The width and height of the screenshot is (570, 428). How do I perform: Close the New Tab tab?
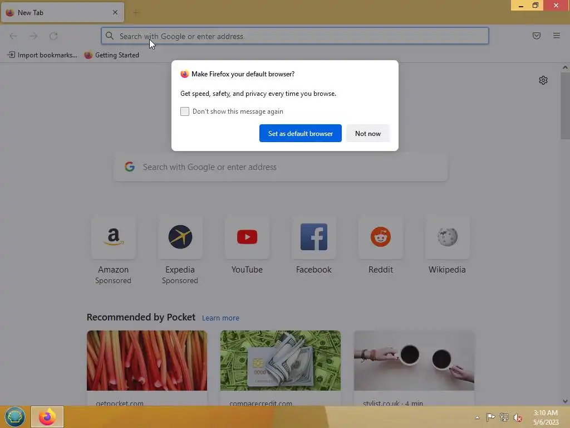(115, 12)
